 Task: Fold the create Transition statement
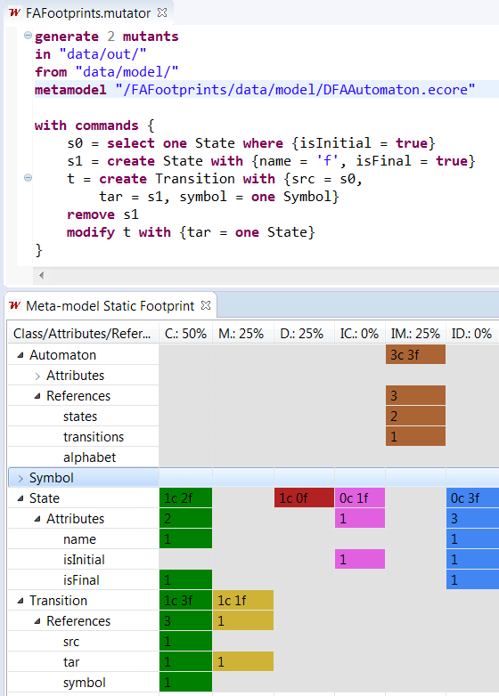28,178
